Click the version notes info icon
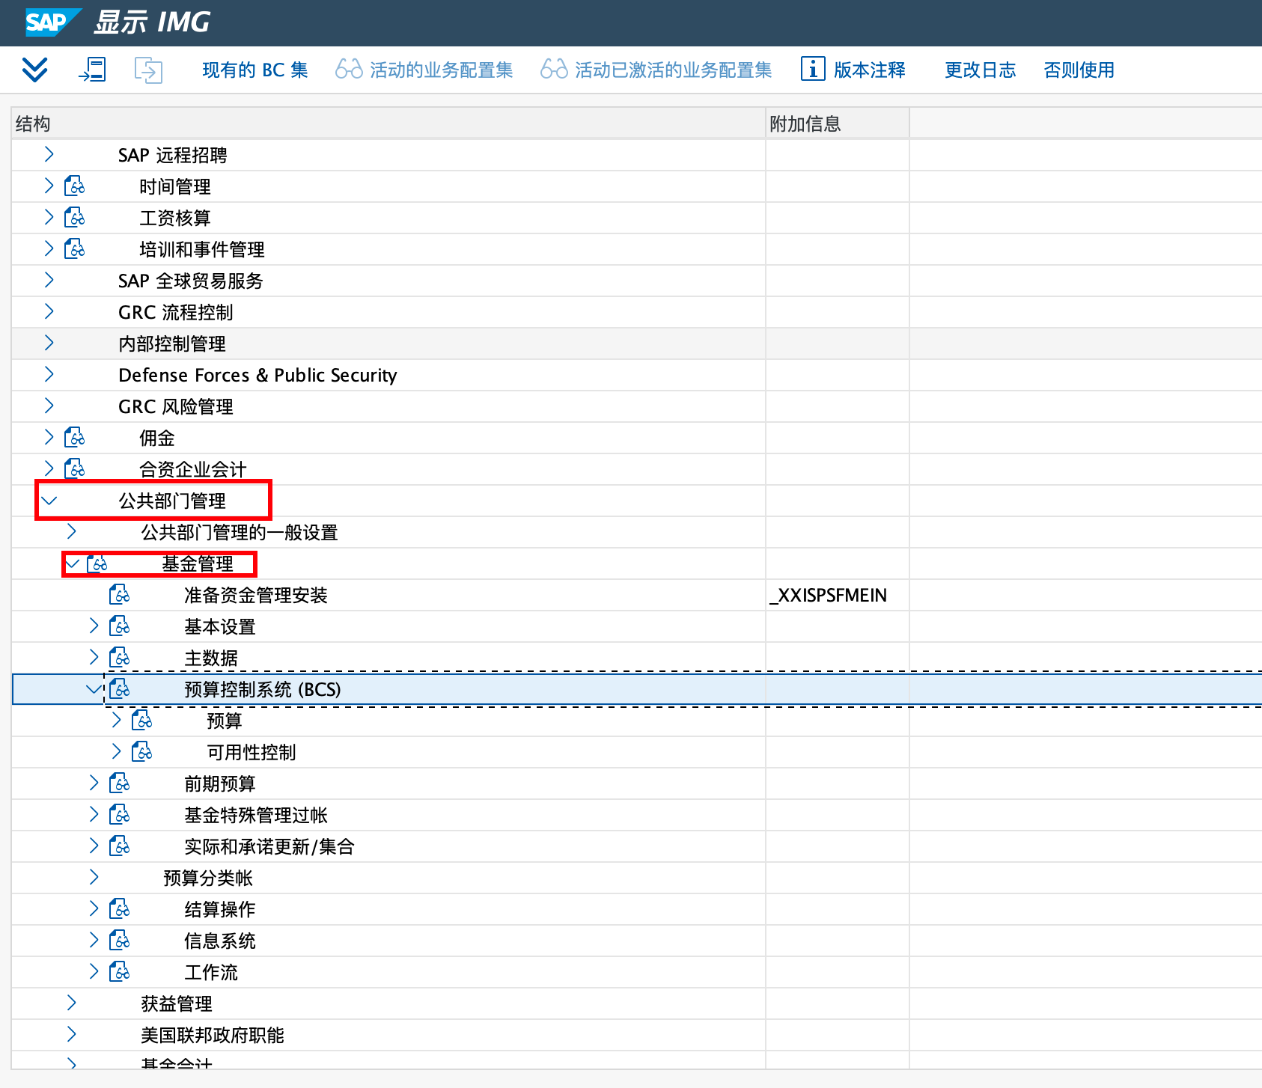This screenshot has height=1088, width=1262. click(x=812, y=69)
